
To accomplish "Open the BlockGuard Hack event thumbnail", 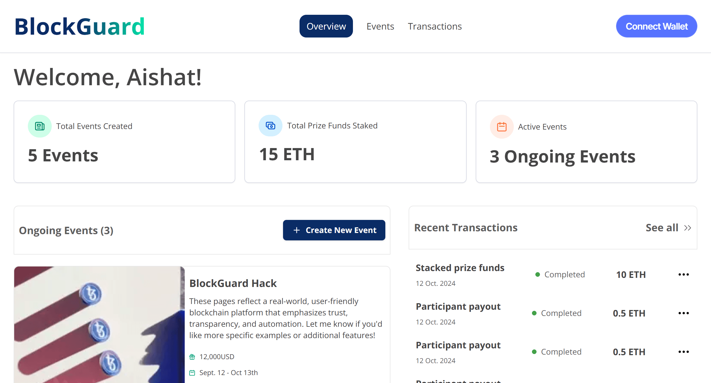I will coord(99,324).
